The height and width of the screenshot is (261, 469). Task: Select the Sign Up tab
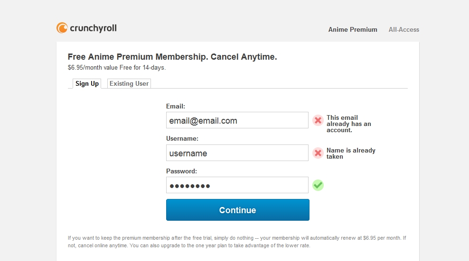87,83
